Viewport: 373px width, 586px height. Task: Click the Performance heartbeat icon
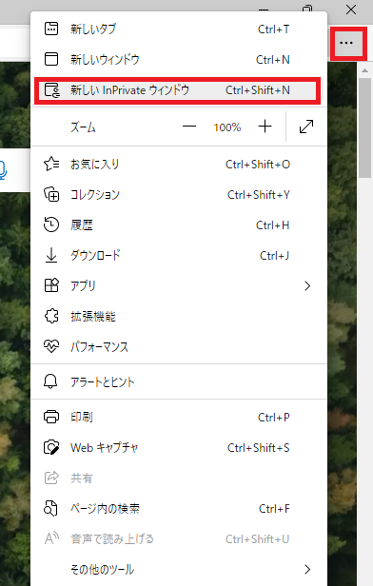pyautogui.click(x=51, y=346)
